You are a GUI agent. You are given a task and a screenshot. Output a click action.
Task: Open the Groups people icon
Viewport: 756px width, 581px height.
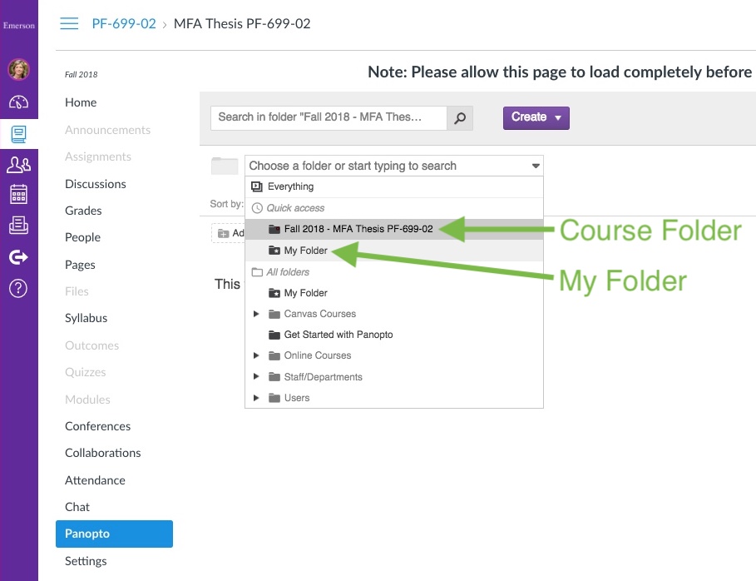coord(19,165)
